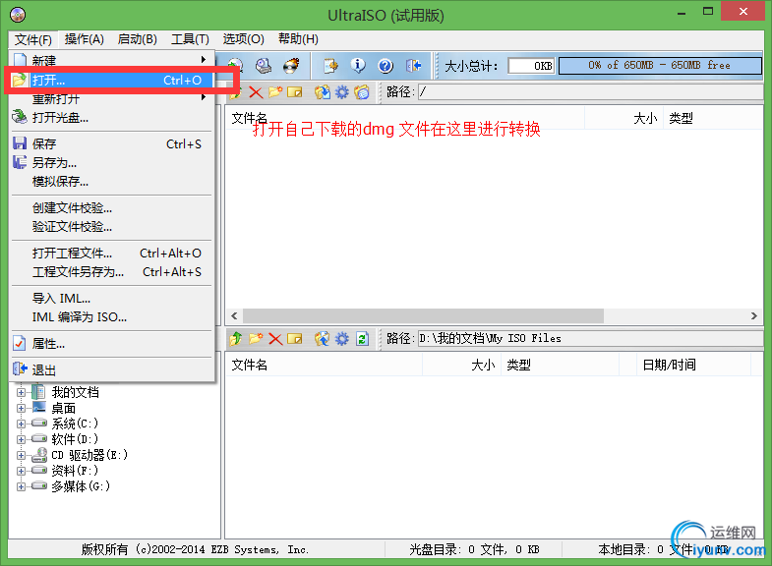The height and width of the screenshot is (566, 772).
Task: Sort local list by 文件名 column
Action: click(324, 365)
